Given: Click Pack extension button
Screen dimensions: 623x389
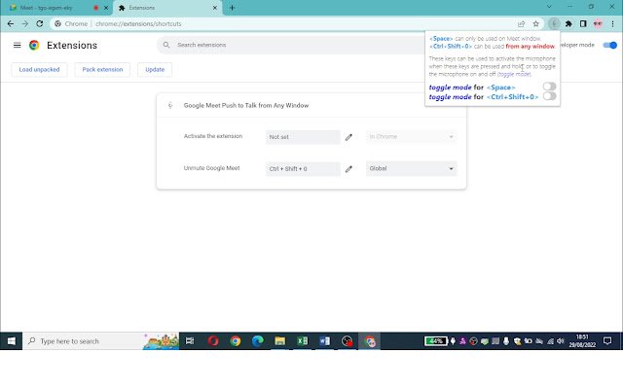Looking at the screenshot, I should click(x=102, y=69).
